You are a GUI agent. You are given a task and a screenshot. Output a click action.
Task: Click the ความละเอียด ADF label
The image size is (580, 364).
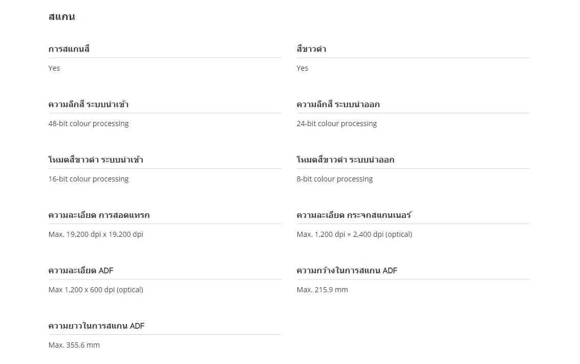click(x=81, y=271)
